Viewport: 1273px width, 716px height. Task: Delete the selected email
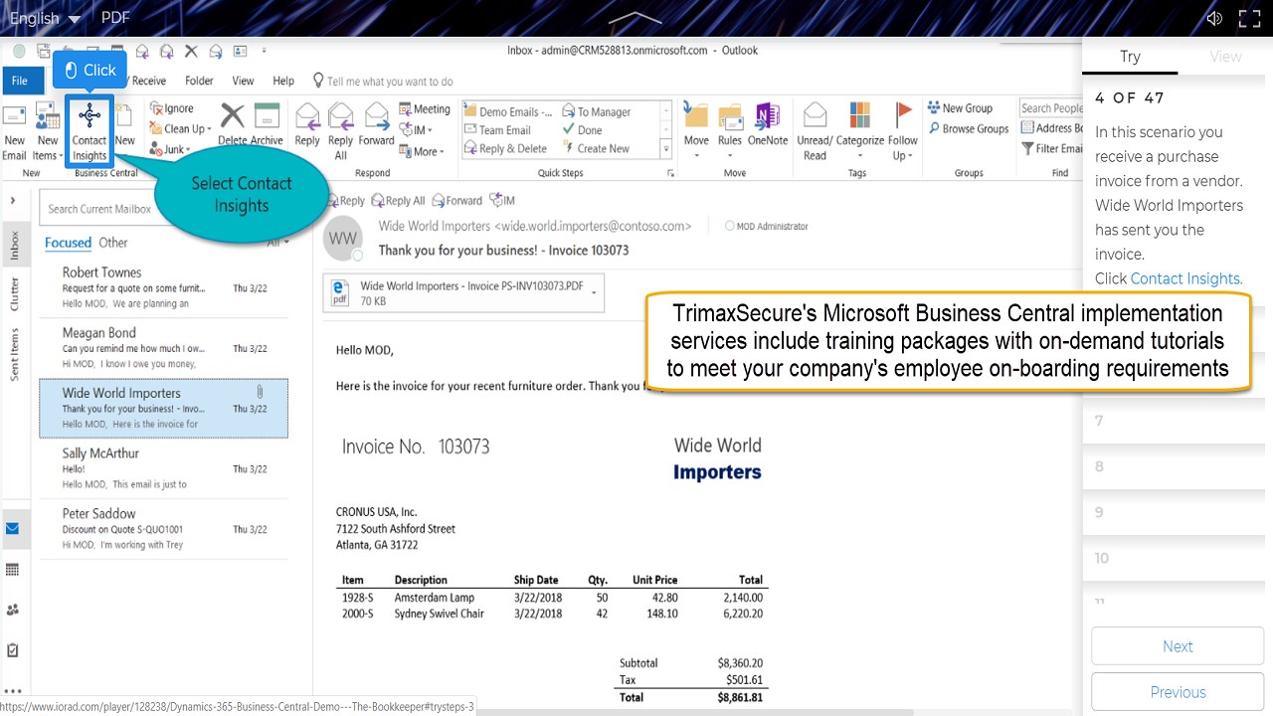tap(232, 125)
